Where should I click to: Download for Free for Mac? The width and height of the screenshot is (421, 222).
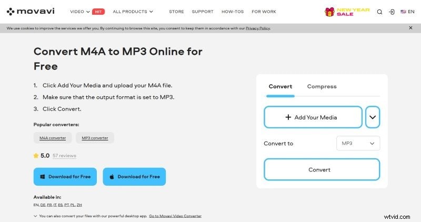134,177
